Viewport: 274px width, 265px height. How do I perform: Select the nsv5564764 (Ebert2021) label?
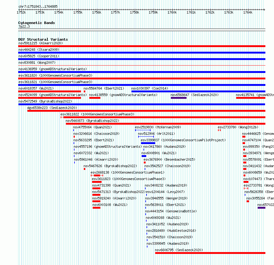point(104,88)
